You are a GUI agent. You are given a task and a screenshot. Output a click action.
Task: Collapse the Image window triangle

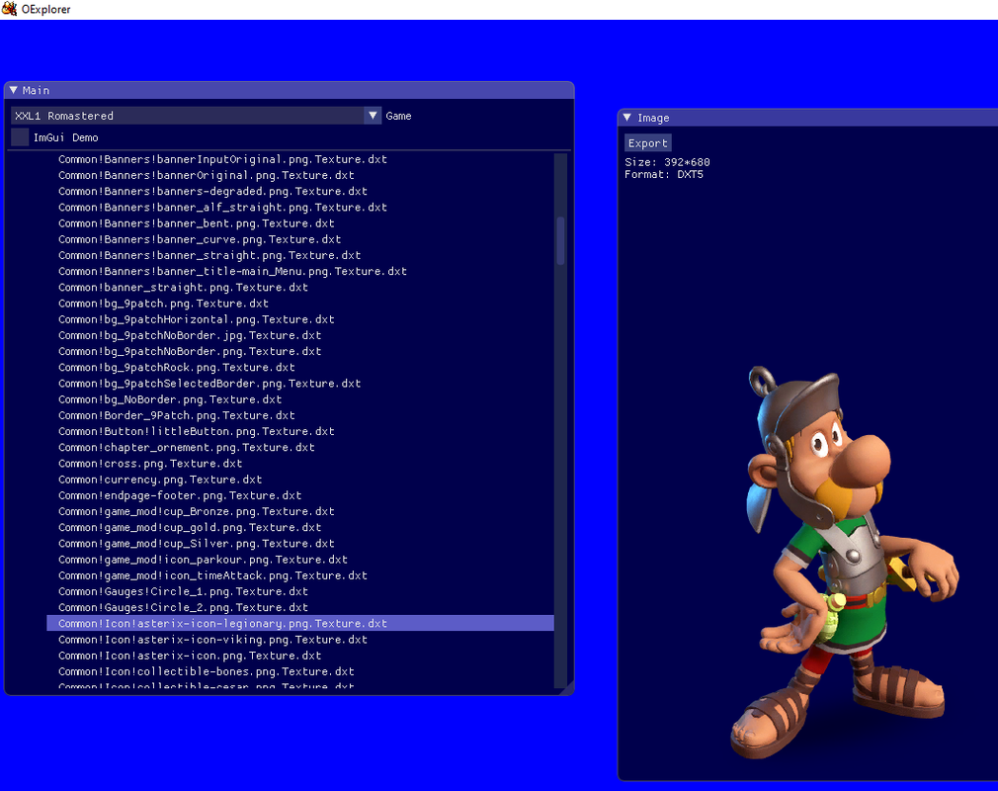click(x=627, y=118)
